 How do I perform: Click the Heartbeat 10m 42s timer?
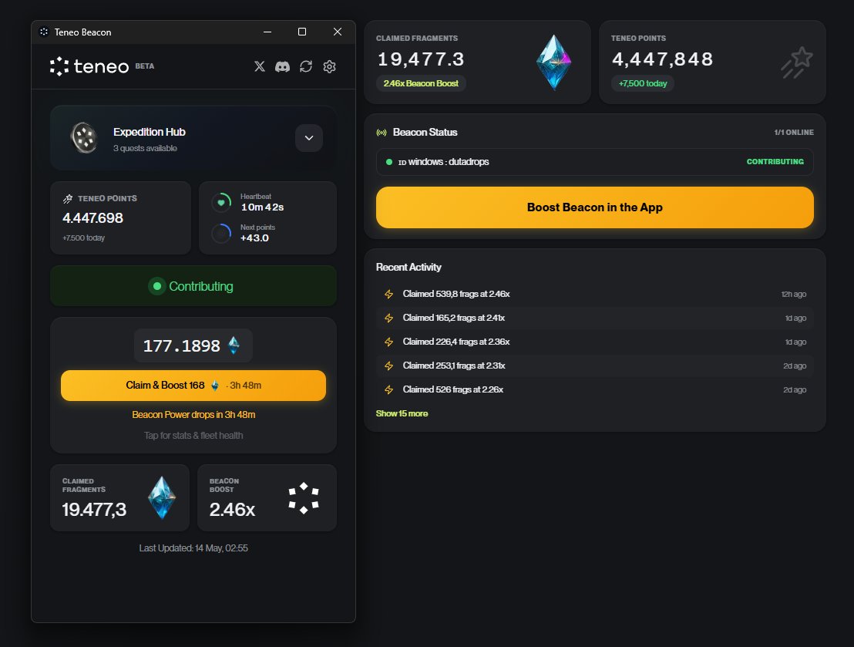tap(262, 207)
